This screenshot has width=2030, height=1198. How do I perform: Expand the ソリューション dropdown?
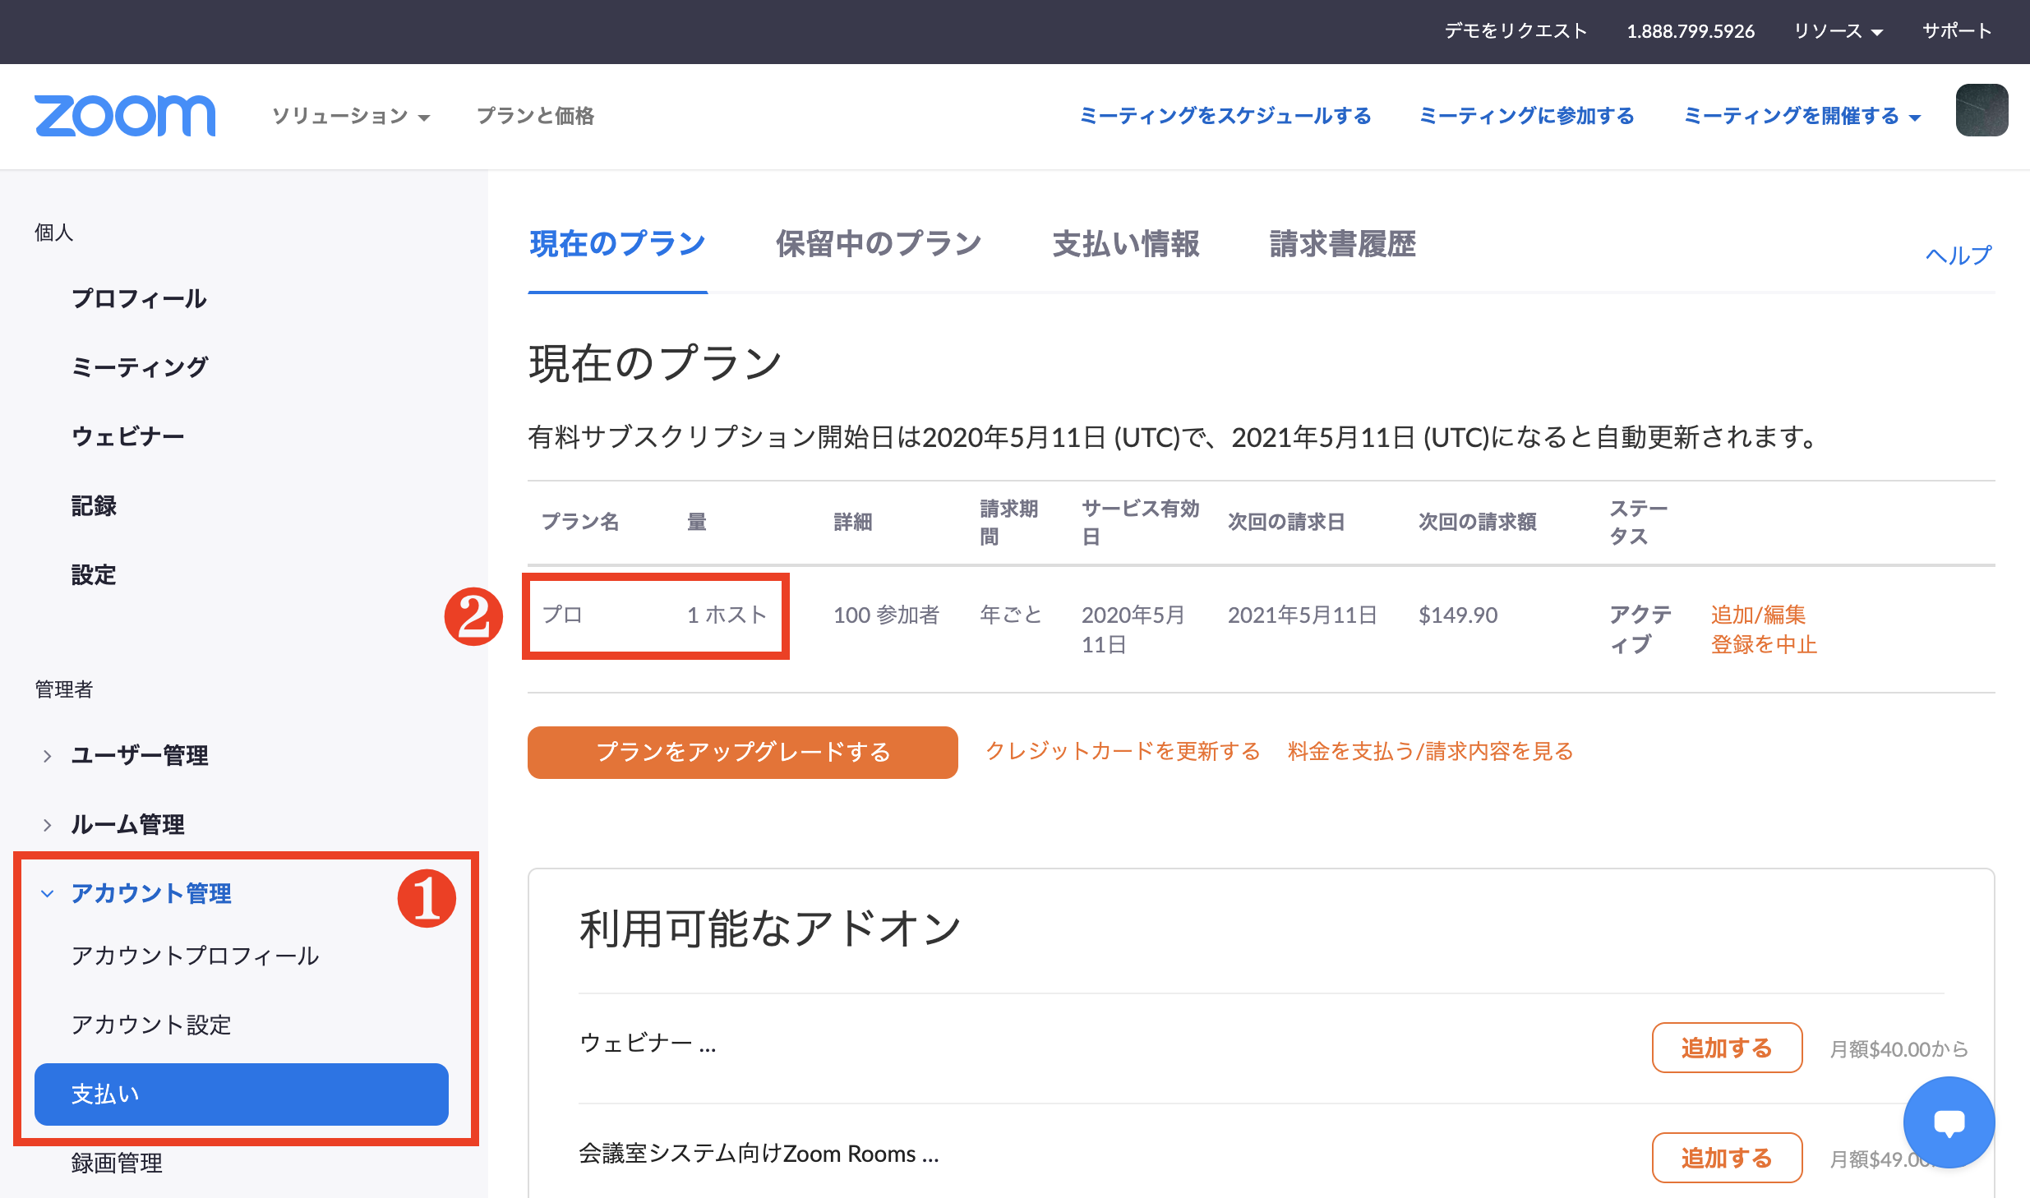pos(351,116)
